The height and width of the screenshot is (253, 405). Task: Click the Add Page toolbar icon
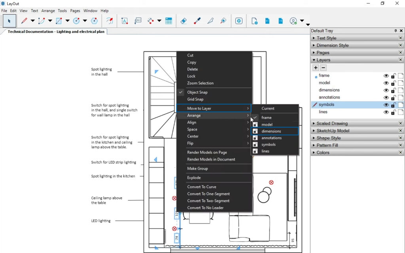click(254, 21)
